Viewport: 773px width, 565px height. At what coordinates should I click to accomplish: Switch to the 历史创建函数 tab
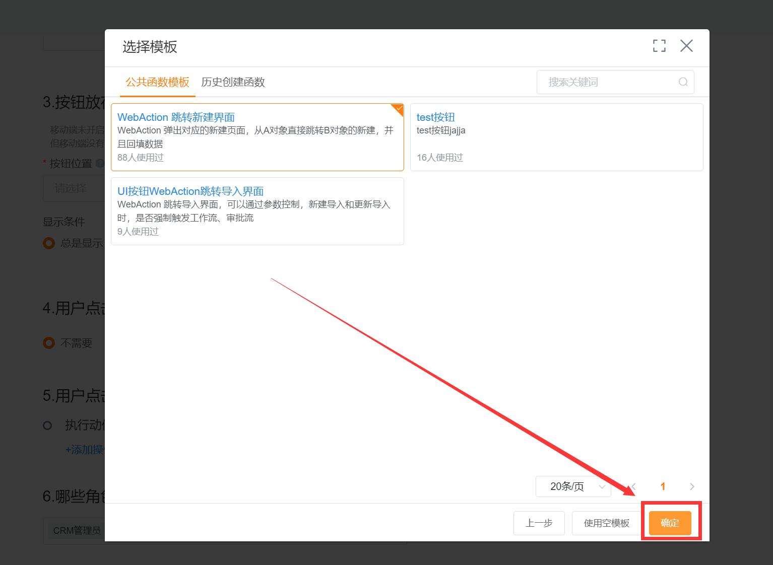tap(233, 82)
